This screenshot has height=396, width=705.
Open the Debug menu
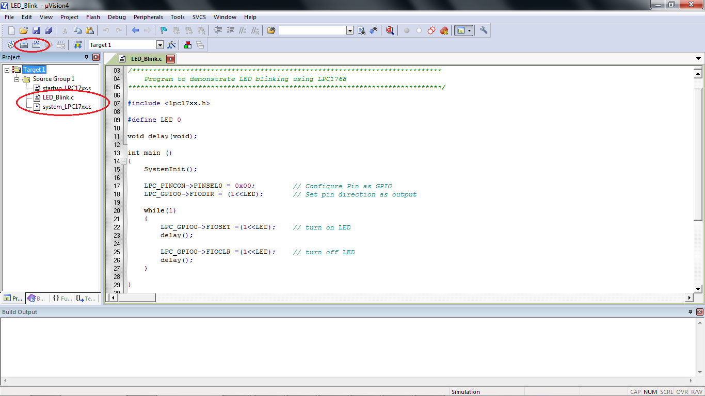(117, 17)
